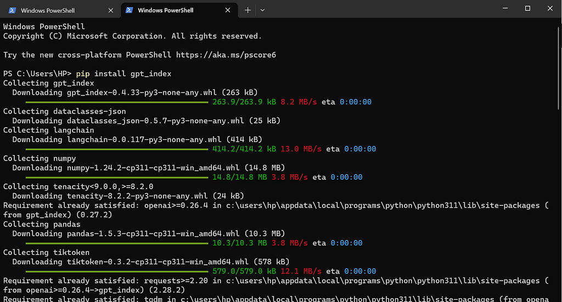The image size is (562, 302).
Task: Click '8.2 MB/s' speed value
Action: click(x=299, y=102)
